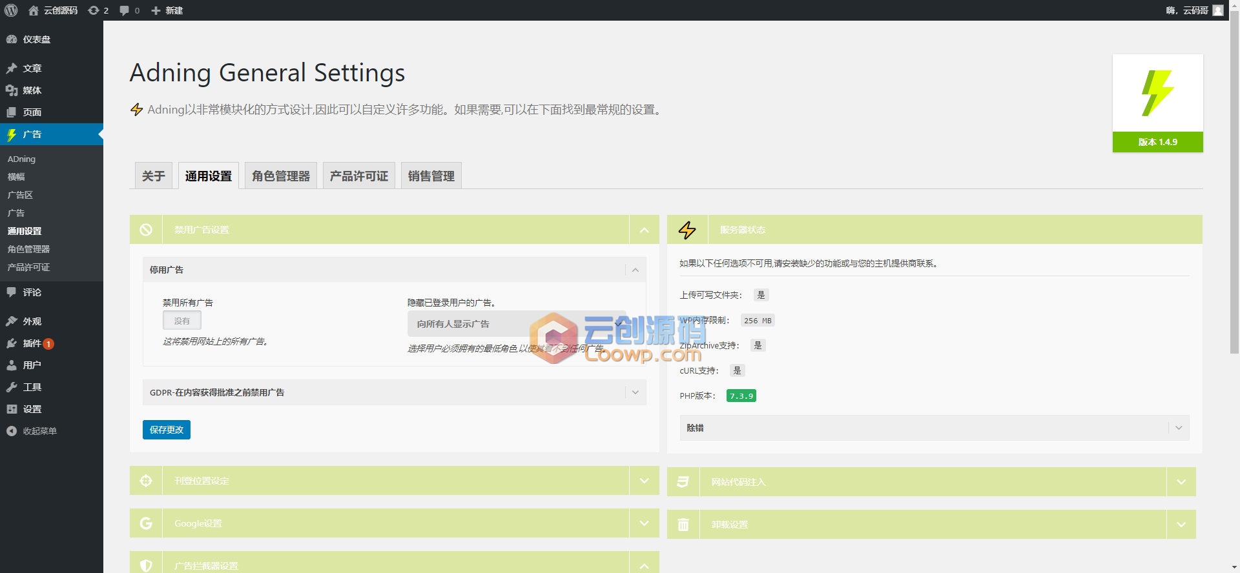Expand the 除错 debug section
Viewport: 1240px width, 573px height.
pyautogui.click(x=1179, y=428)
